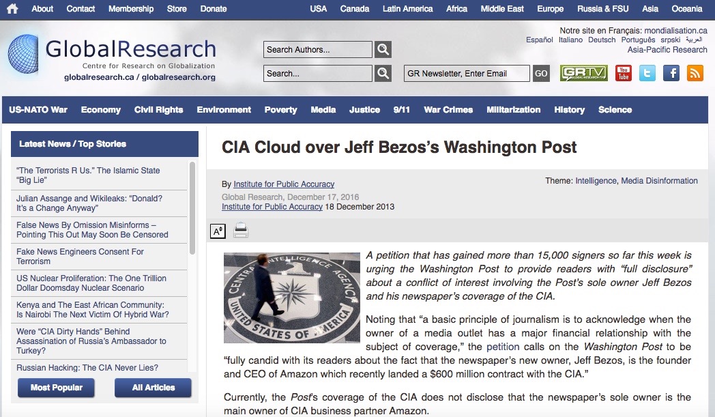Change article text size icon

(218, 231)
